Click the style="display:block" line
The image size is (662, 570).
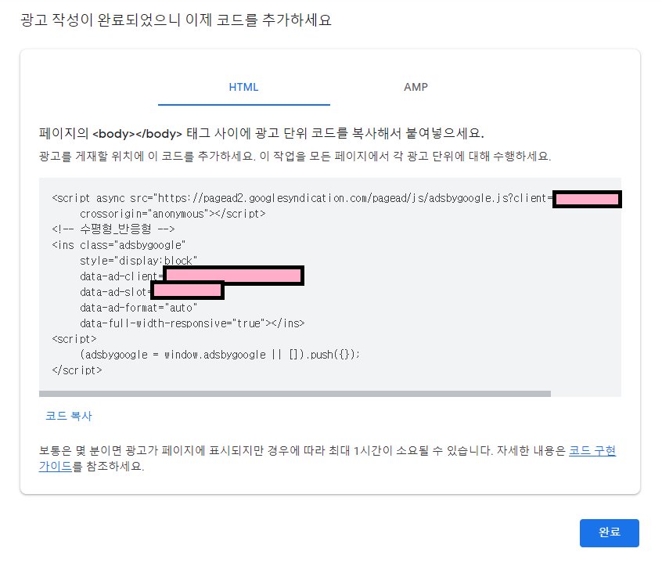point(139,261)
